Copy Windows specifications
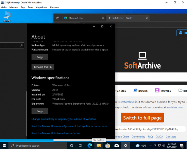This screenshot has height=149, width=187. point(39,111)
